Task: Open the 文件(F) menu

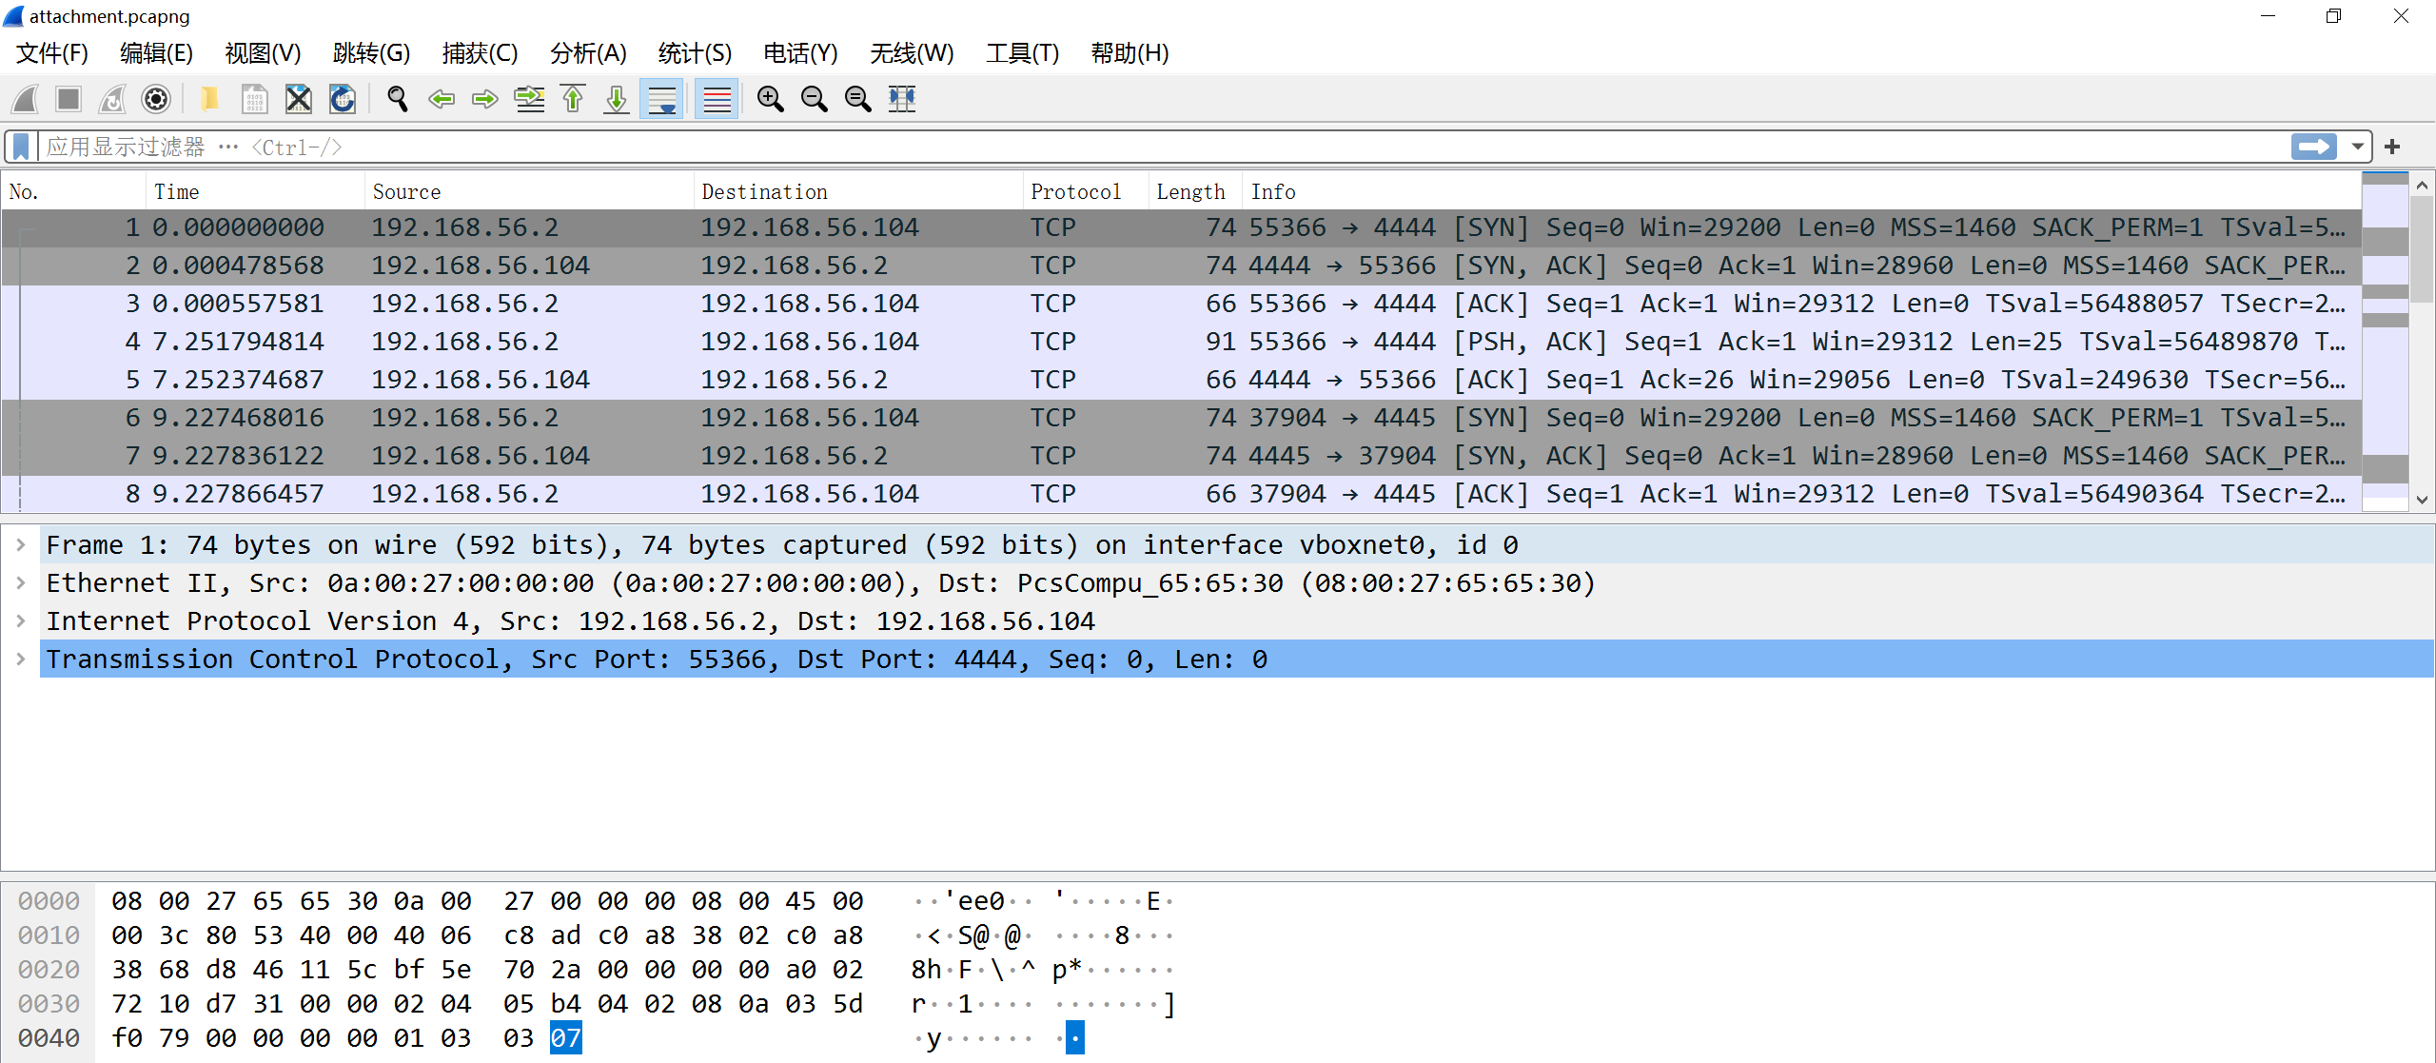Action: point(52,53)
